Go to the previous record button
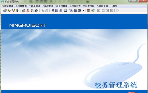The width and height of the screenshot is (148, 93). [103, 10]
